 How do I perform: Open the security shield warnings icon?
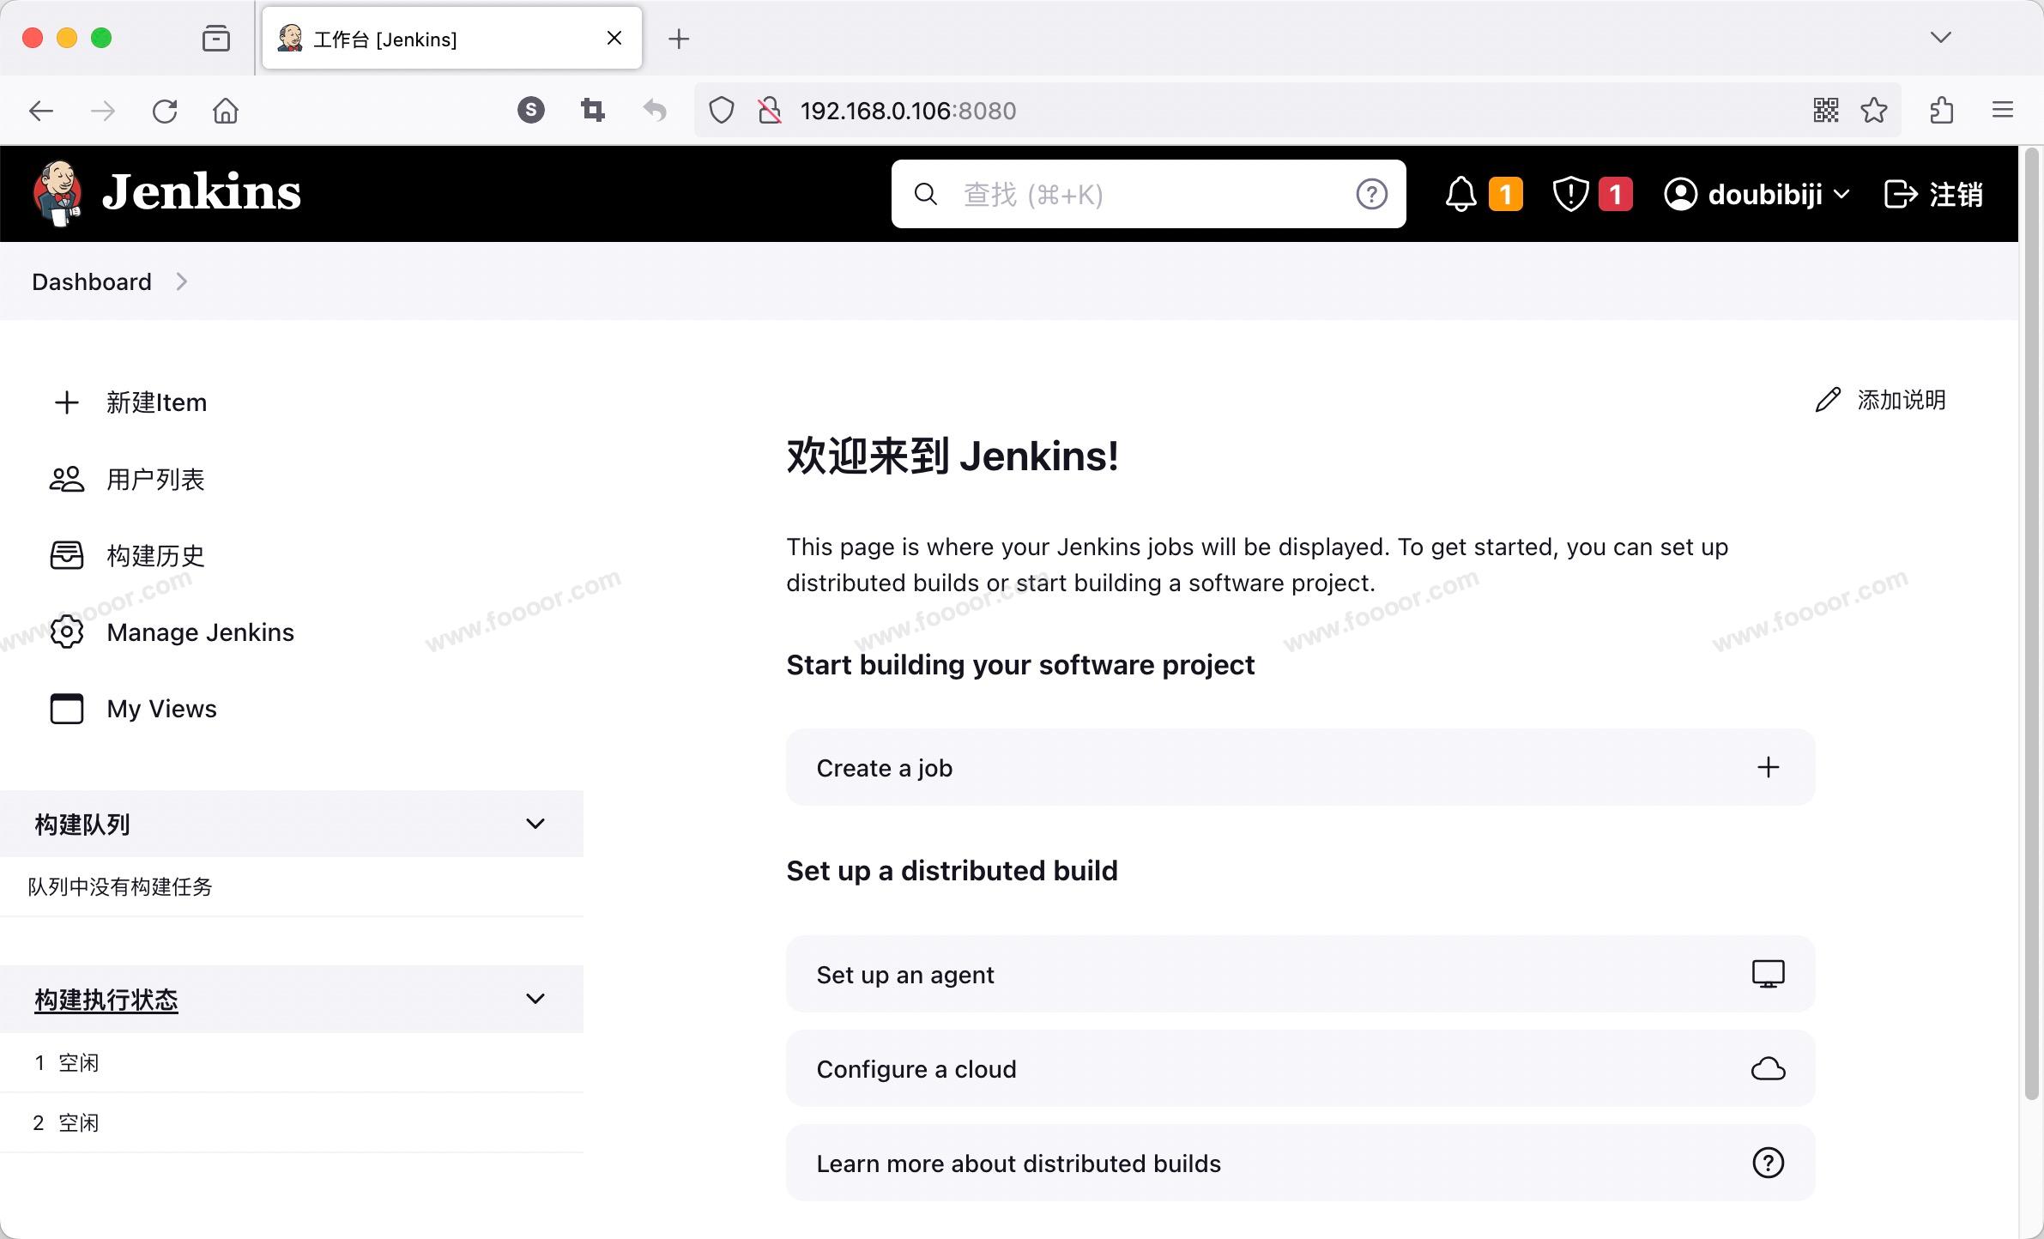1570,194
